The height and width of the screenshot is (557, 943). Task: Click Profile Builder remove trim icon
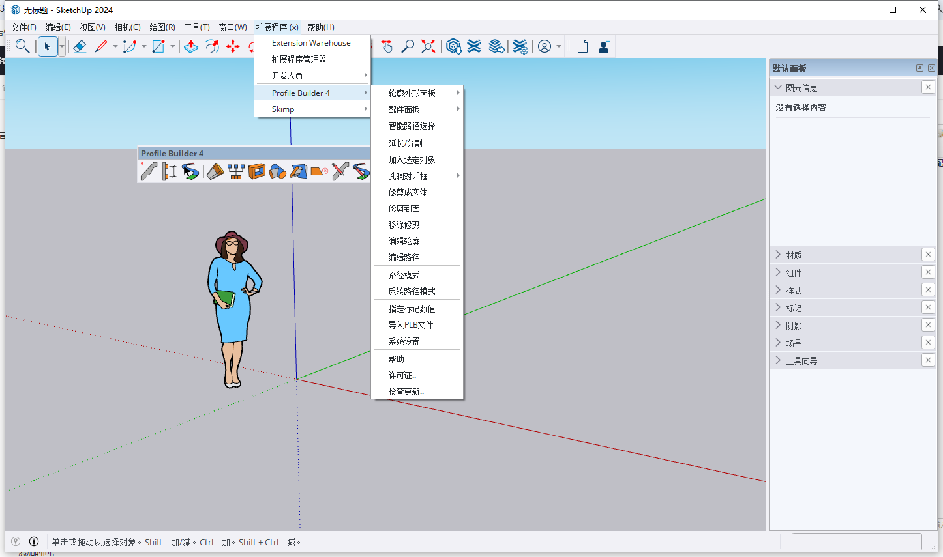click(x=320, y=171)
